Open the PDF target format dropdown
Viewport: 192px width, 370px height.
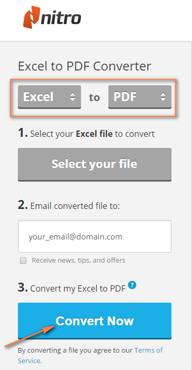[x=140, y=97]
